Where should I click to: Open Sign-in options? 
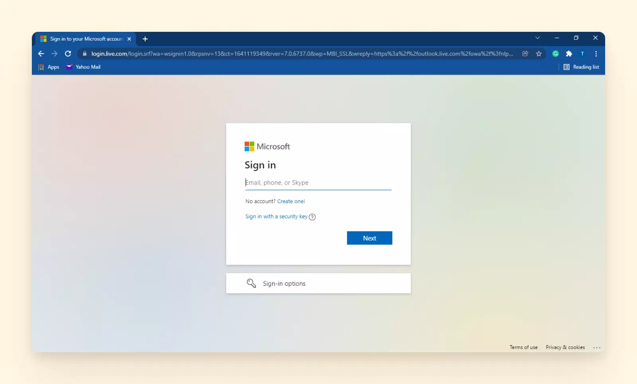pyautogui.click(x=318, y=283)
